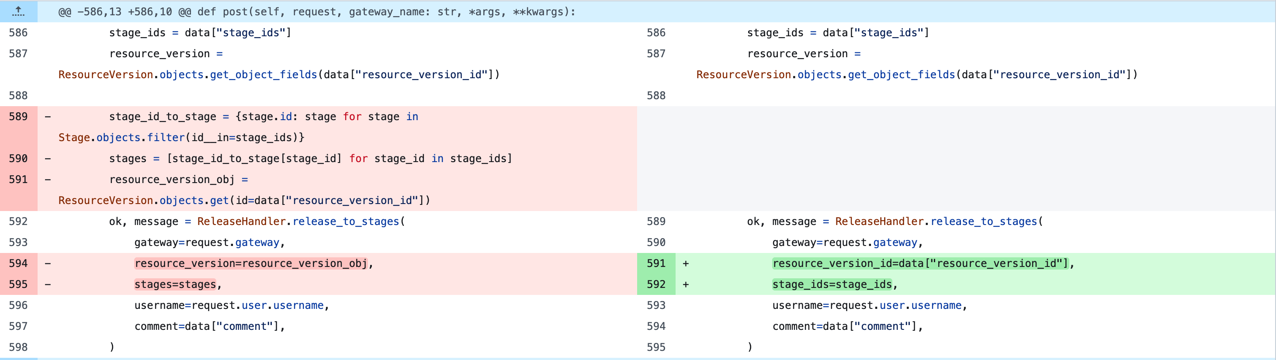Select added line number 591 on right
The image size is (1276, 360).
[656, 263]
